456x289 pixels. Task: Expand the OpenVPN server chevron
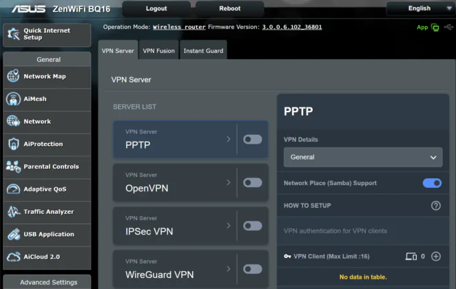click(228, 183)
